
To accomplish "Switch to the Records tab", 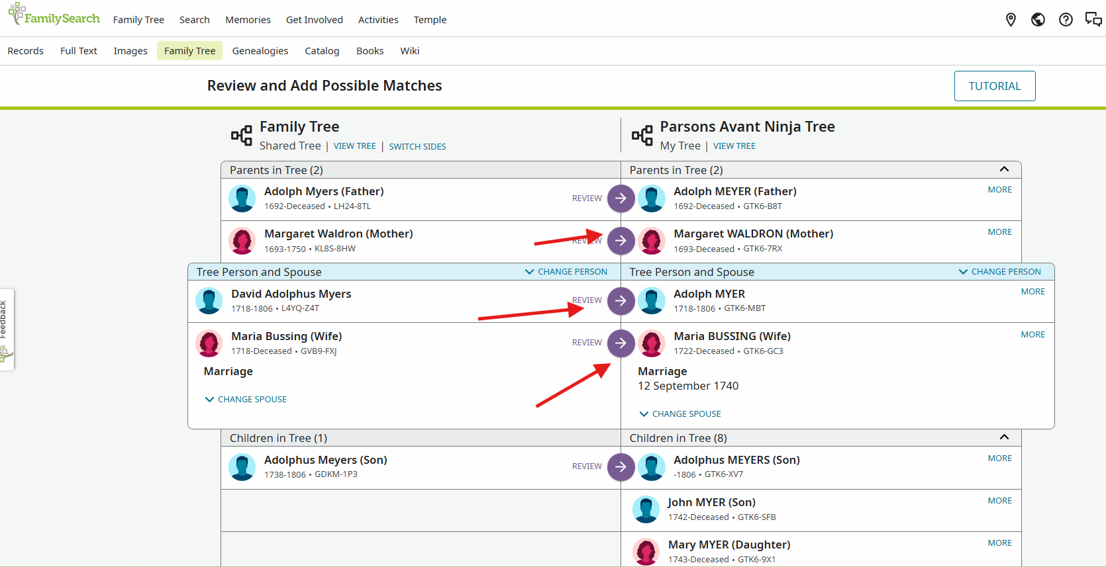I will pos(26,51).
